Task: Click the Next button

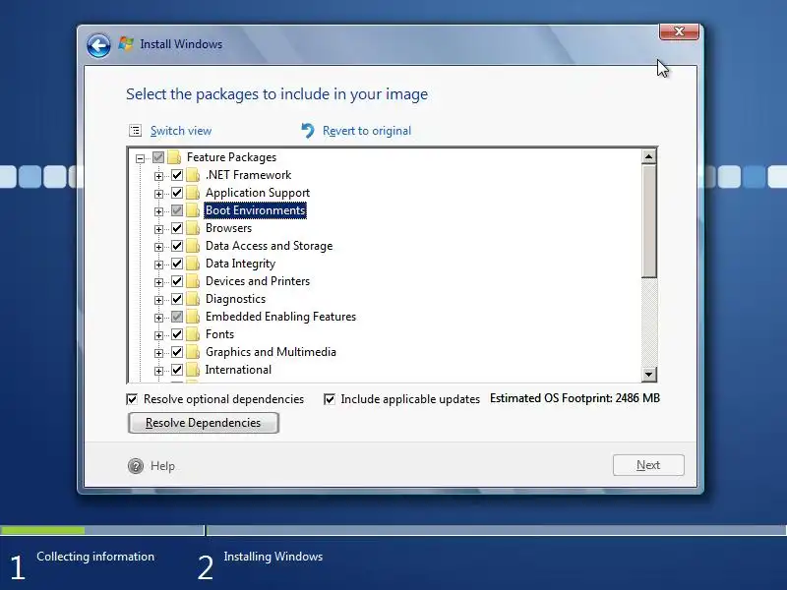Action: point(648,465)
